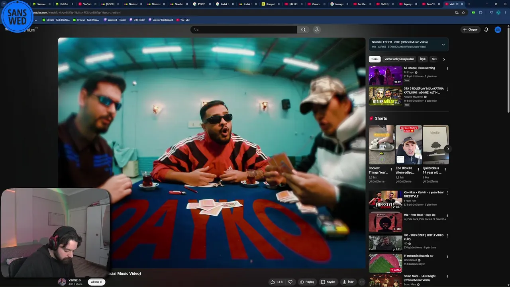
Task: Open options for GTA 5 Roleplay video
Action: coord(447,89)
